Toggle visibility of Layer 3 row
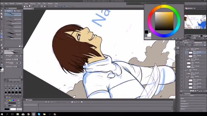This screenshot has height=116, width=207. point(181,56)
